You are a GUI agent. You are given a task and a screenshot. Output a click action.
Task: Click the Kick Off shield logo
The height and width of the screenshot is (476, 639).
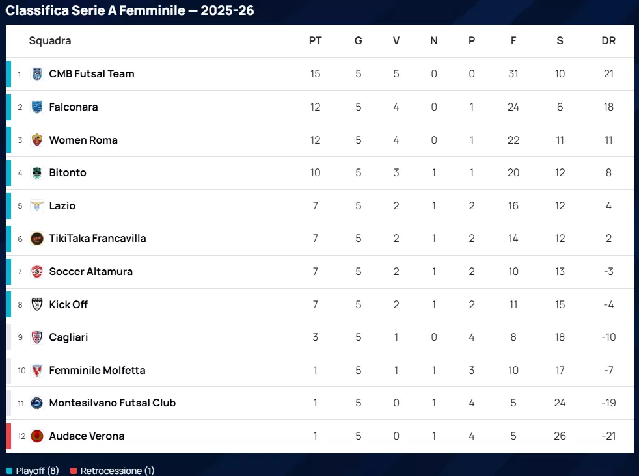(x=37, y=304)
